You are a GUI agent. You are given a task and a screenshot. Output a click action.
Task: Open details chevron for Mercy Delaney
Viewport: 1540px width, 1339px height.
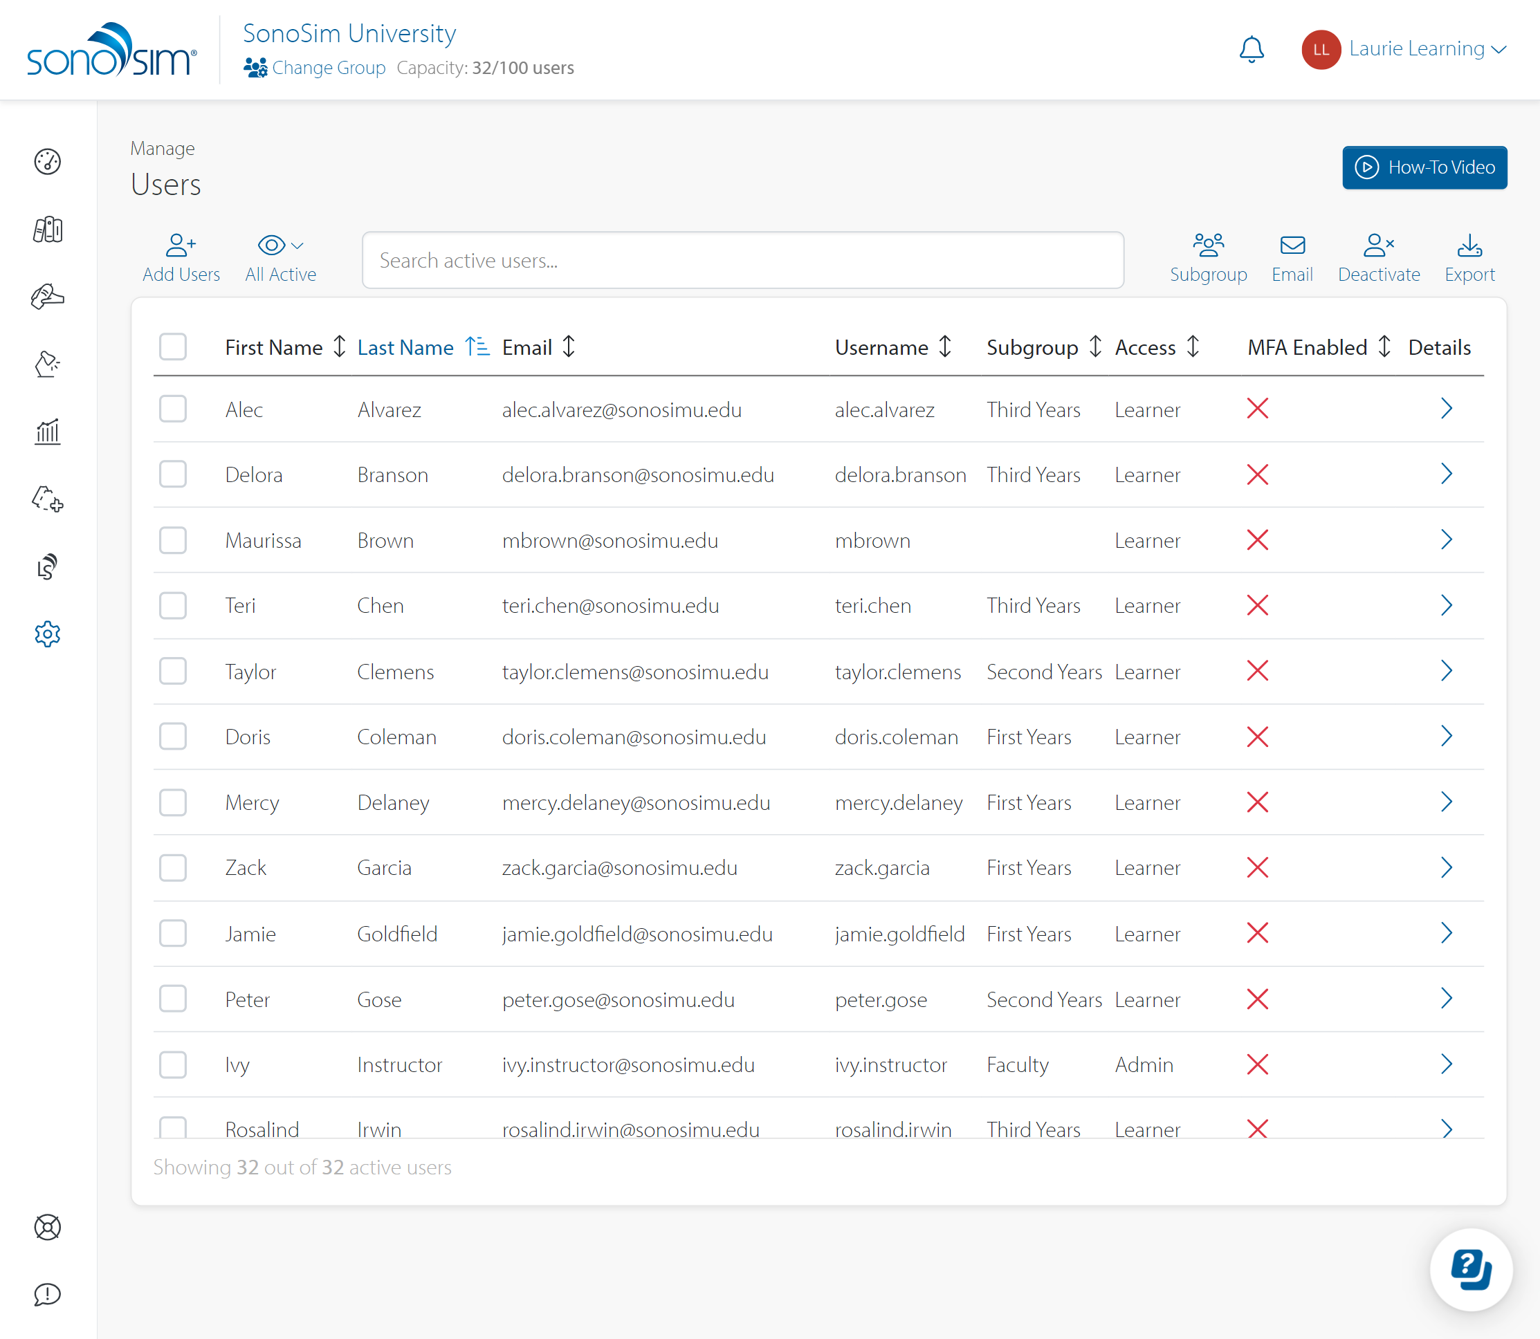click(x=1447, y=802)
